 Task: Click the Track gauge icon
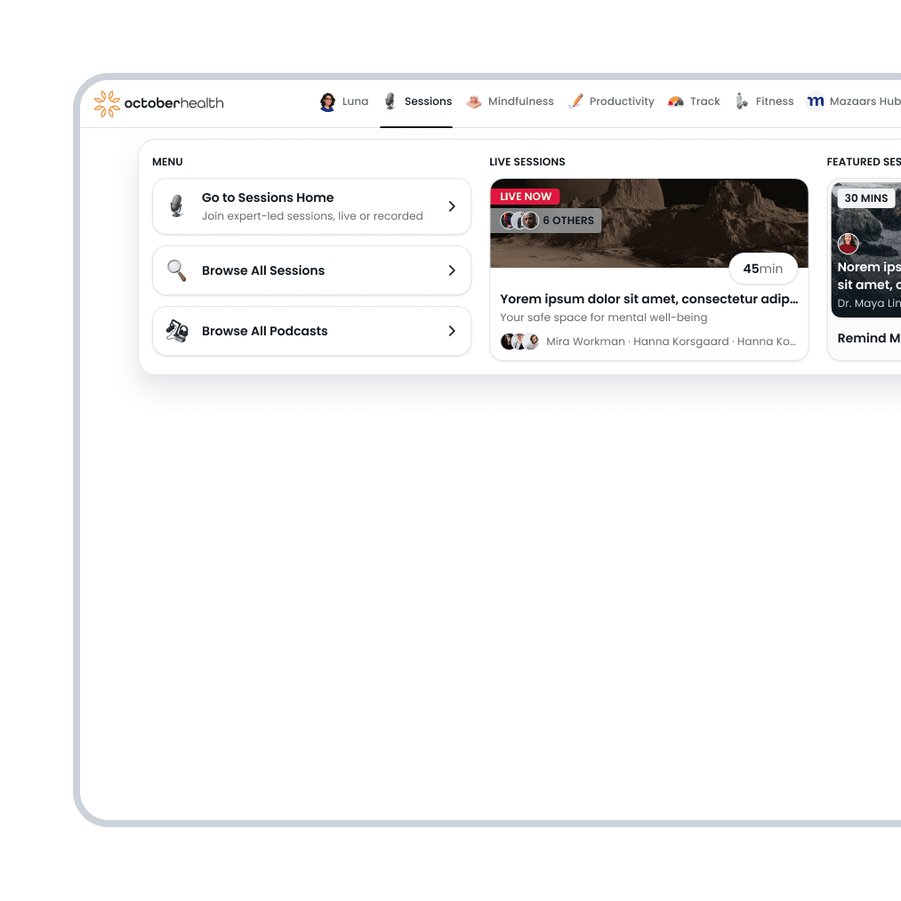[676, 101]
